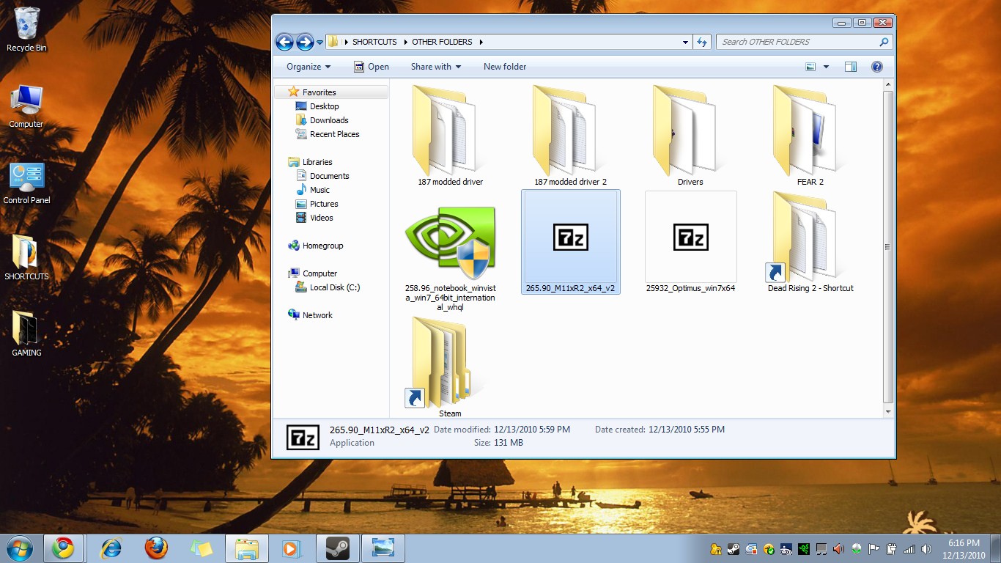Open Control Panel desktop icon
The image size is (1001, 563).
coord(26,183)
